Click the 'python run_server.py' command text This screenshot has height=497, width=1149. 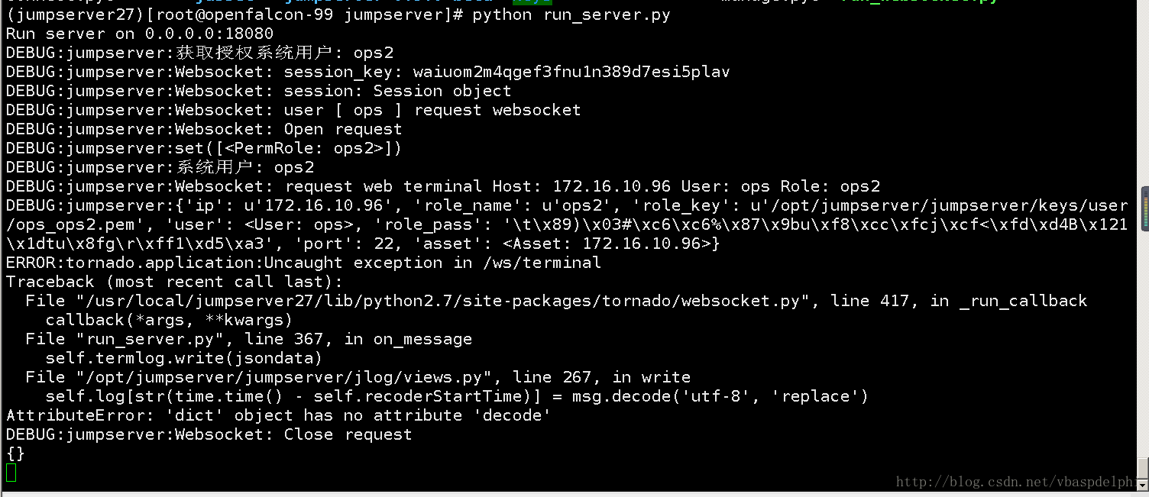point(571,15)
